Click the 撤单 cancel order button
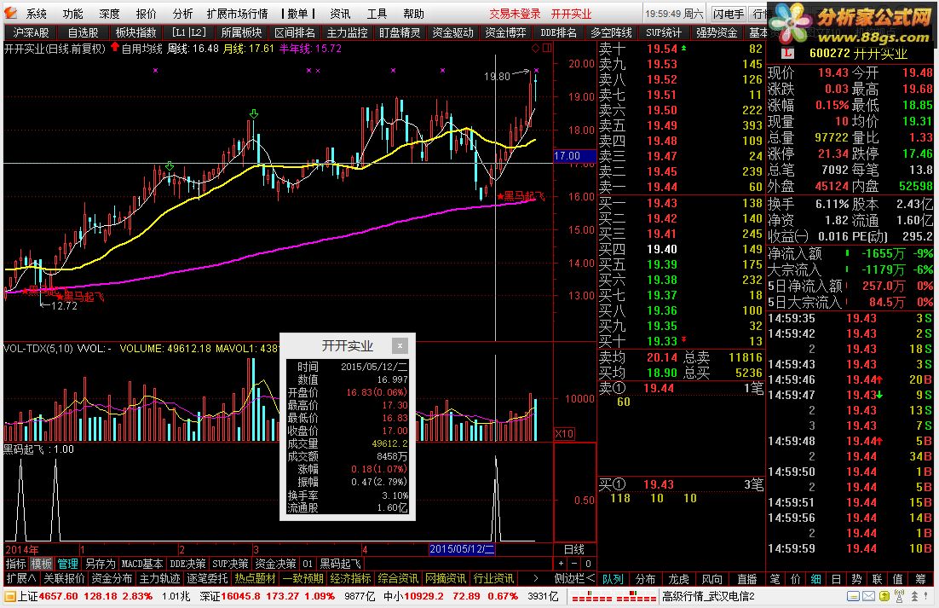Image resolution: width=939 pixels, height=608 pixels. tap(297, 14)
